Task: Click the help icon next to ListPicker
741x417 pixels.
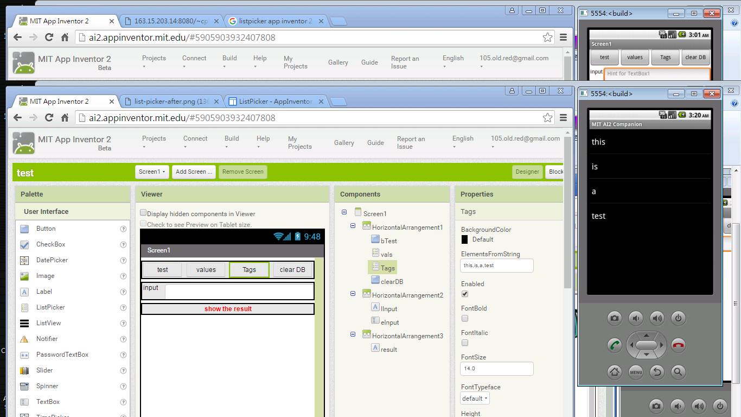Action: (123, 307)
